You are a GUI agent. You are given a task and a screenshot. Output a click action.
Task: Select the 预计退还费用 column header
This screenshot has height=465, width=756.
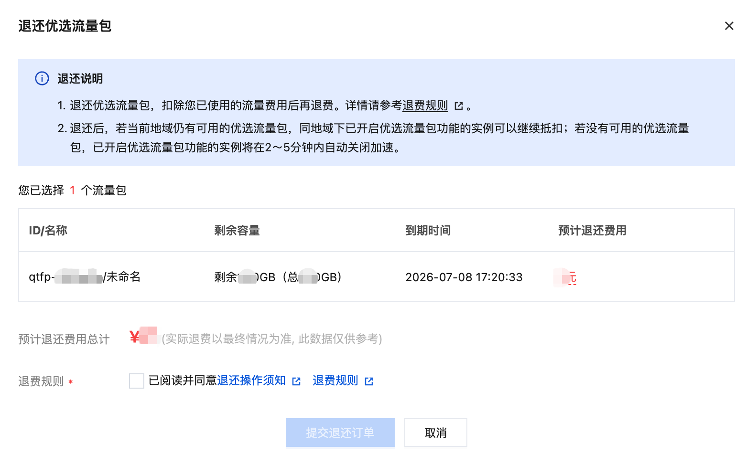(592, 231)
